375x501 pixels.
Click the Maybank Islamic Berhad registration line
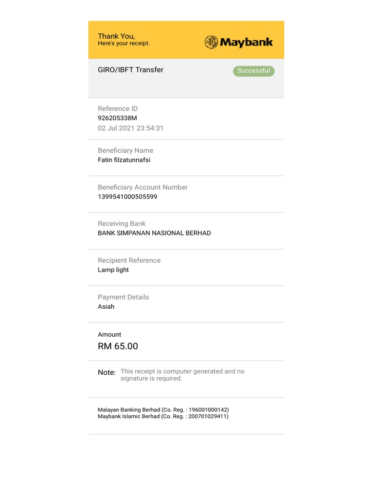tap(163, 416)
